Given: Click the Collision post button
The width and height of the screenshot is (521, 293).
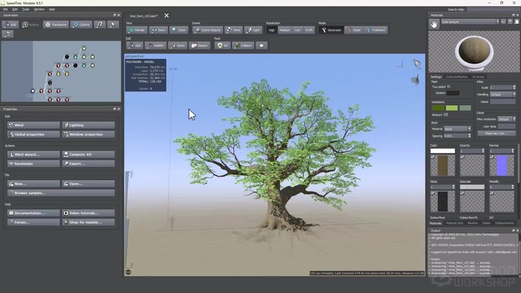Looking at the screenshot, I should tap(243, 46).
